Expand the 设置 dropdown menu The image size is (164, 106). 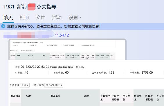[75, 18]
